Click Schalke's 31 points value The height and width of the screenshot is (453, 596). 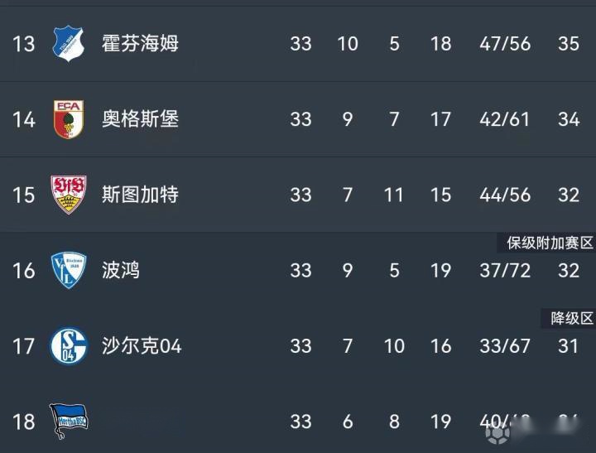tap(568, 345)
